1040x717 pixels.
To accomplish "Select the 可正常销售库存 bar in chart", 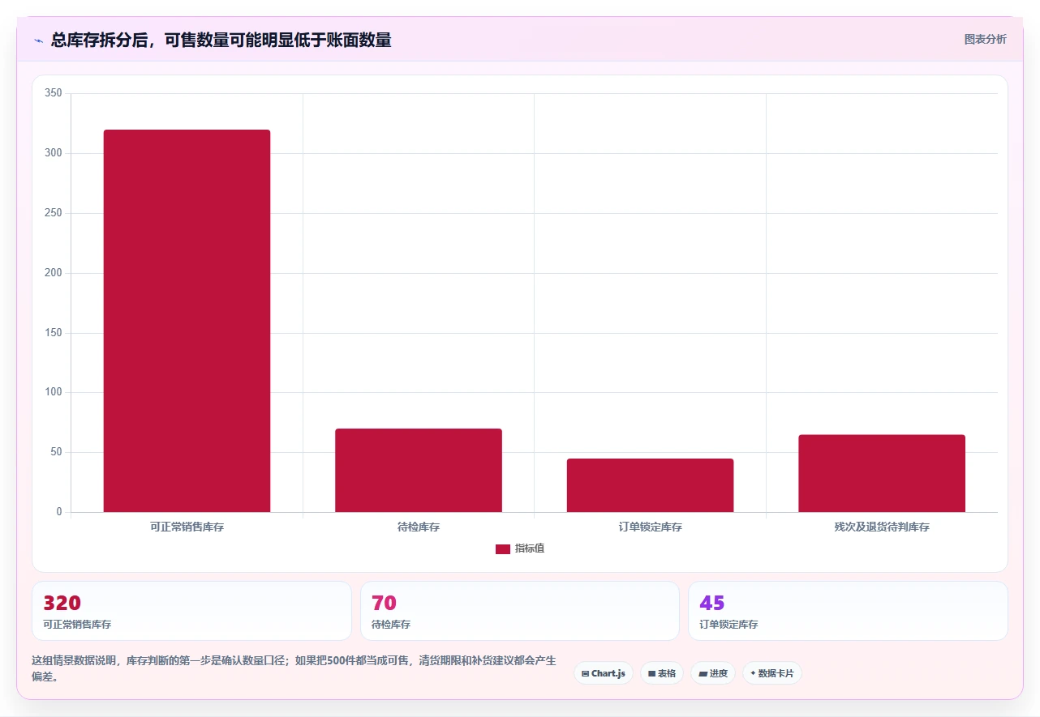I will pos(187,321).
